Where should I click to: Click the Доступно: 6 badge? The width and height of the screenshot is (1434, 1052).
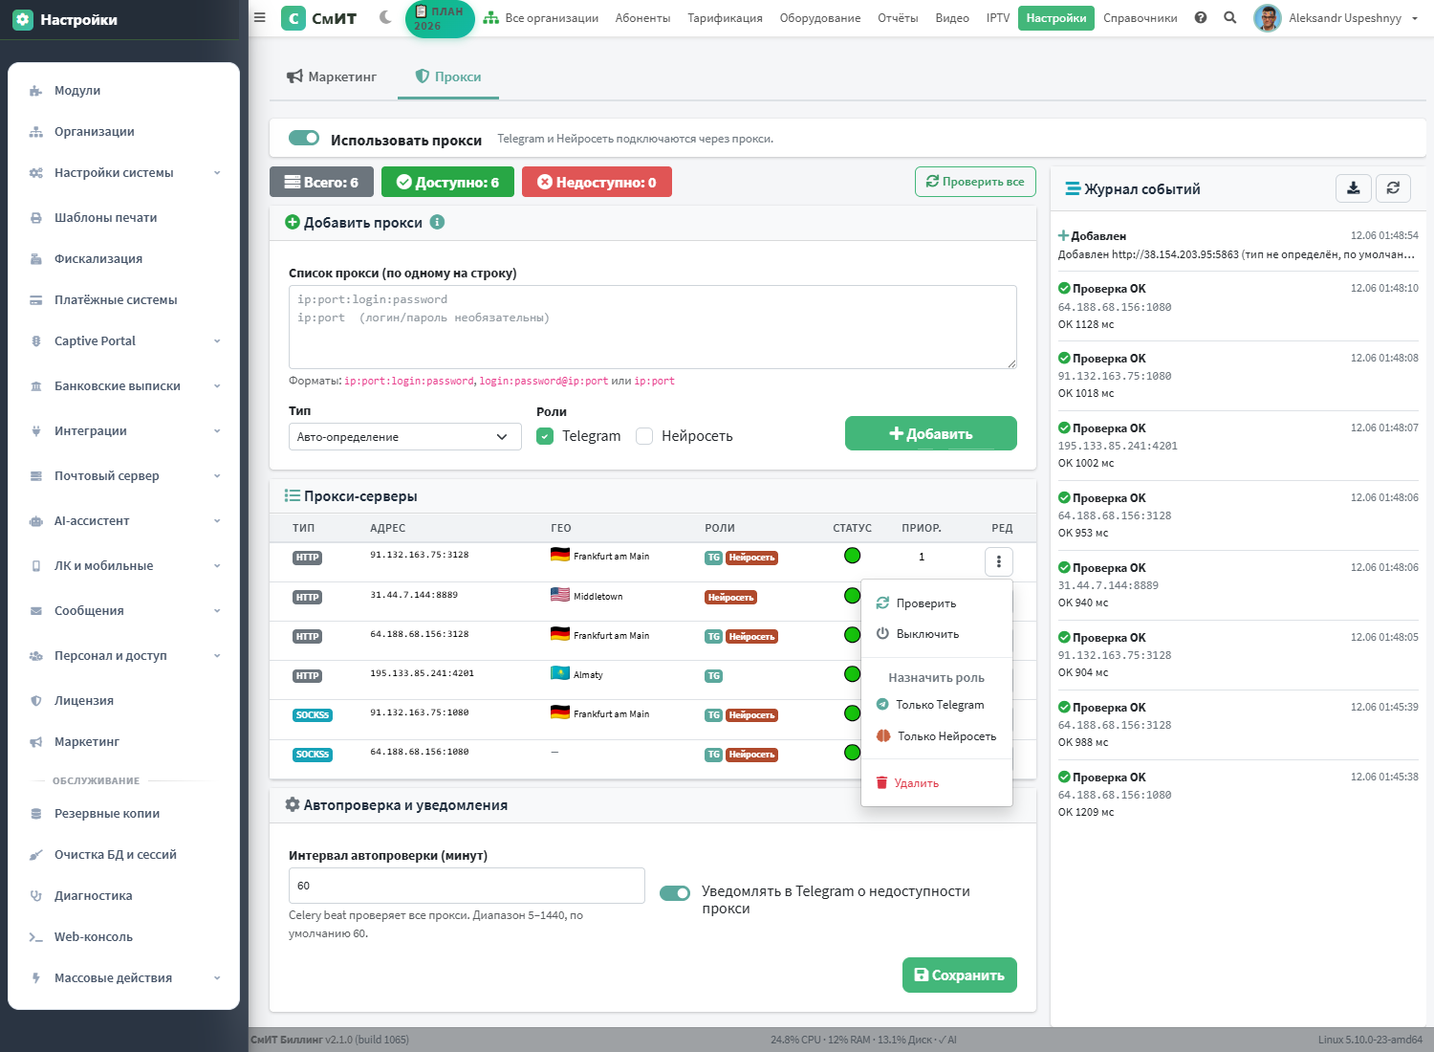point(447,182)
